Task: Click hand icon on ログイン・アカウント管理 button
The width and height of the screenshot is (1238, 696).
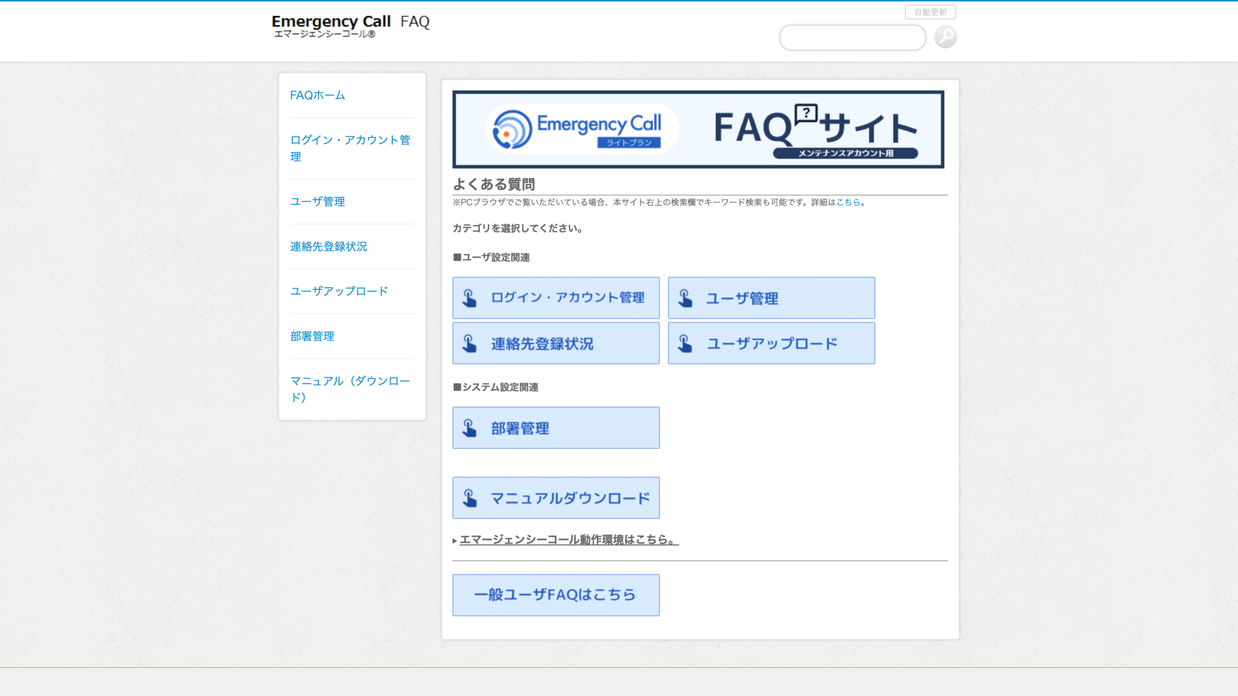Action: 469,298
